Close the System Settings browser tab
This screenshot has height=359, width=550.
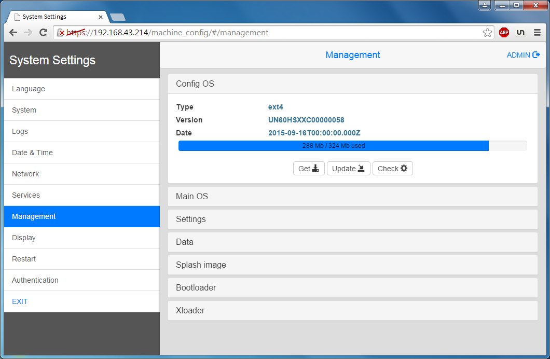coord(101,17)
